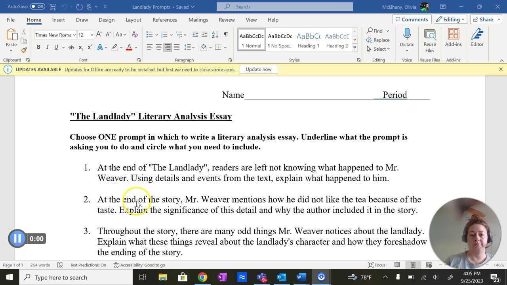Click the Increase Indent icon
Screen dimensions: 507x285
click(x=204, y=35)
